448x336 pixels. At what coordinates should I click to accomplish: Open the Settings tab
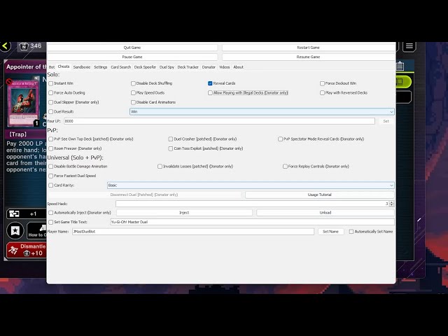[x=101, y=67]
